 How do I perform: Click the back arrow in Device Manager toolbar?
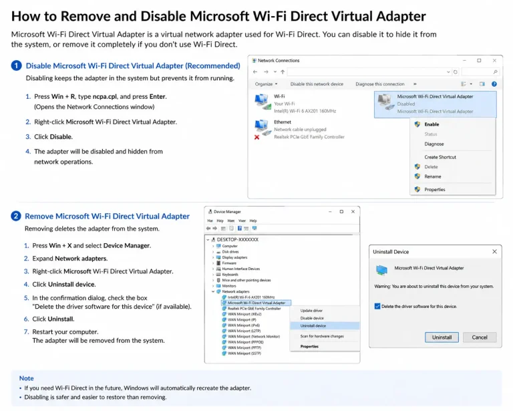click(x=208, y=229)
